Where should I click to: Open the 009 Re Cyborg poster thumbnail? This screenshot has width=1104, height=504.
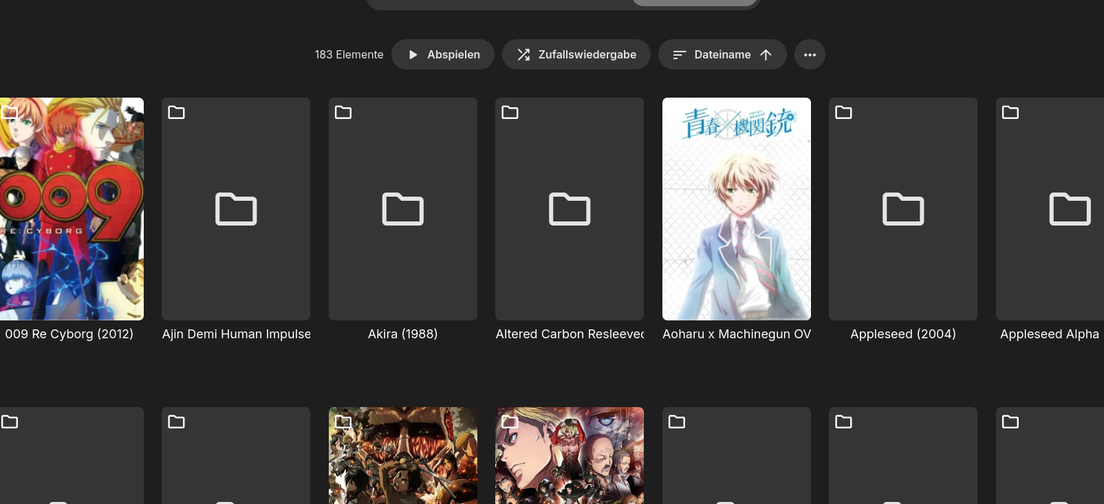pos(72,209)
